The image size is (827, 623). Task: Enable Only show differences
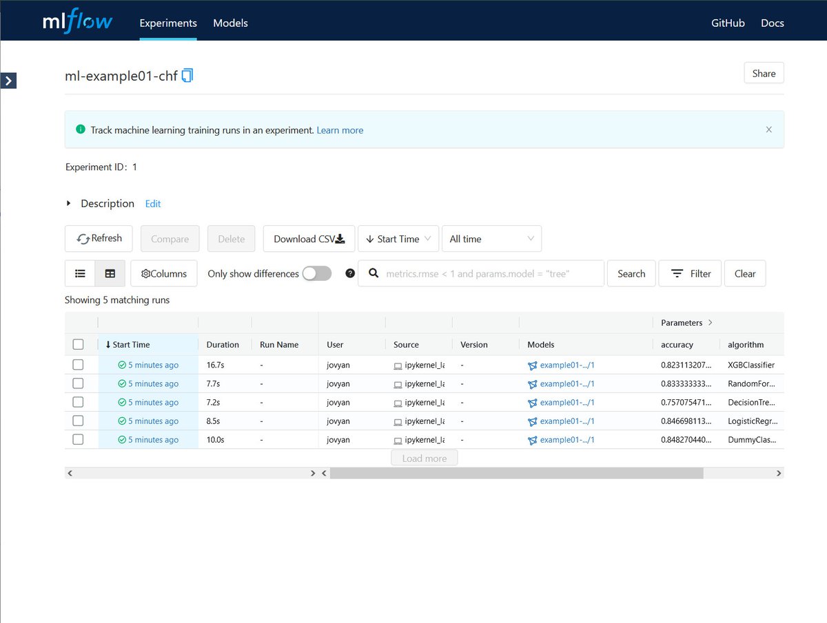[316, 273]
